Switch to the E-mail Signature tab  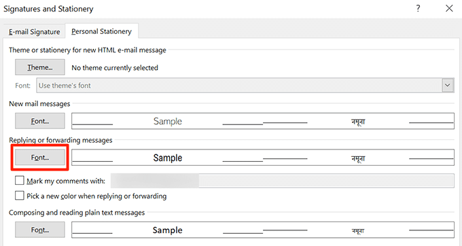[x=34, y=31]
